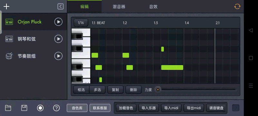The image size is (258, 116).
Task: Toggle 框选 box selection mode
Action: click(81, 90)
